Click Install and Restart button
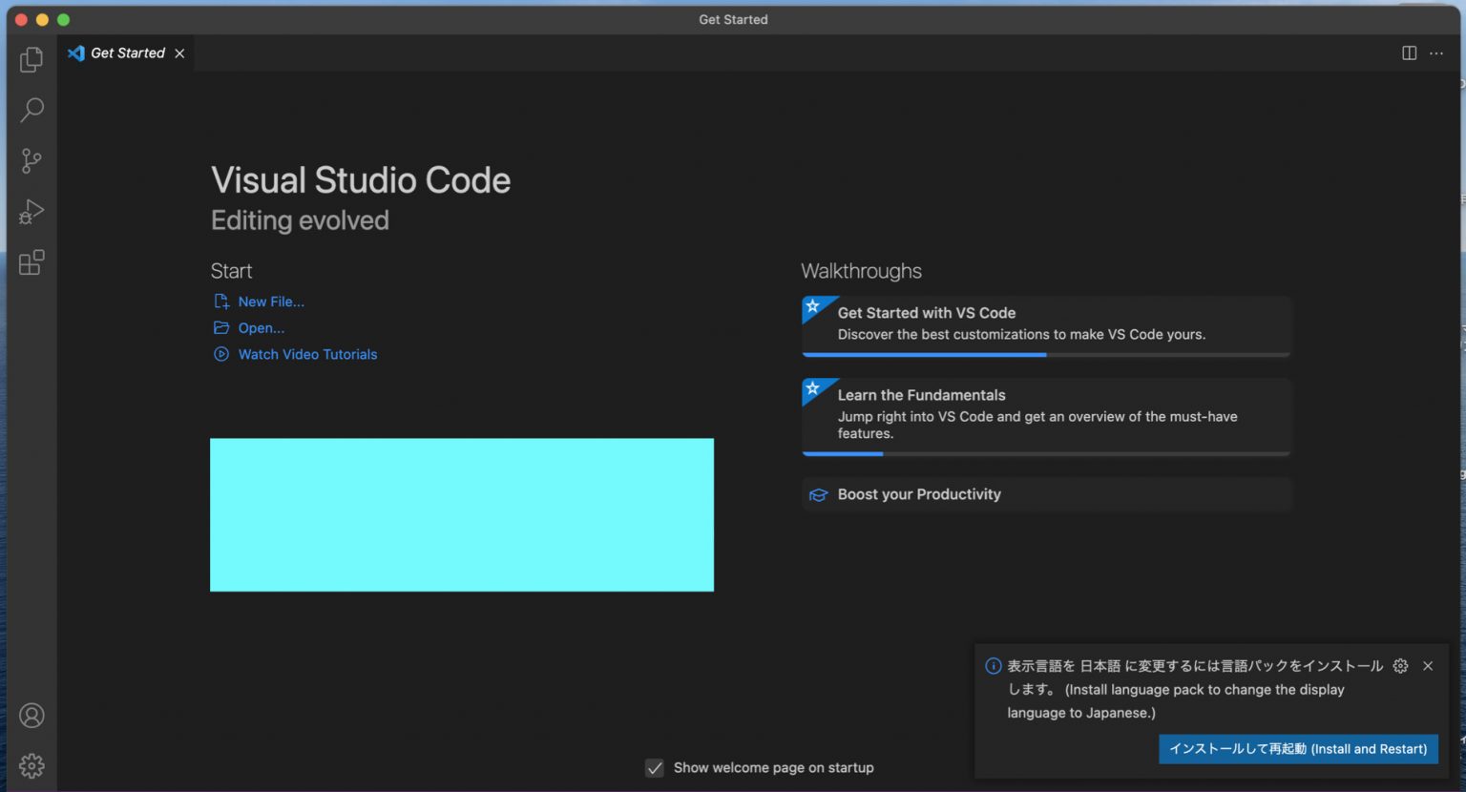The image size is (1466, 792). pos(1298,749)
